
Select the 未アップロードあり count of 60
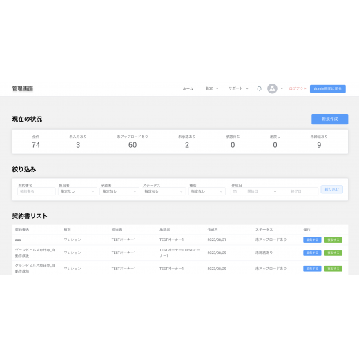[x=133, y=145]
